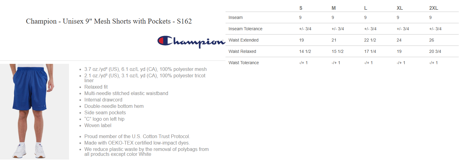The width and height of the screenshot is (459, 165).
Task: Click the Waist Extended row label
Action: pos(244,40)
